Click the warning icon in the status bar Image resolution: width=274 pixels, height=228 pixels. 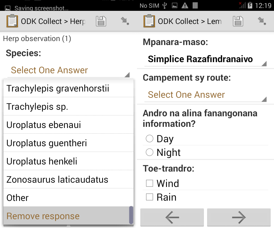[184, 5]
